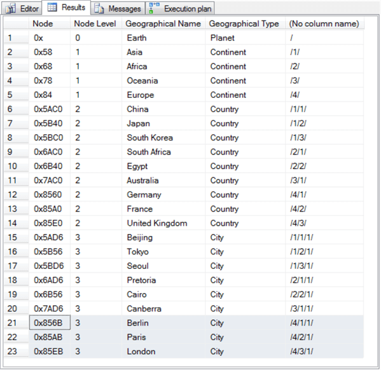Click the path value /2/2/
Viewport: 381px width, 370px height.
point(324,166)
